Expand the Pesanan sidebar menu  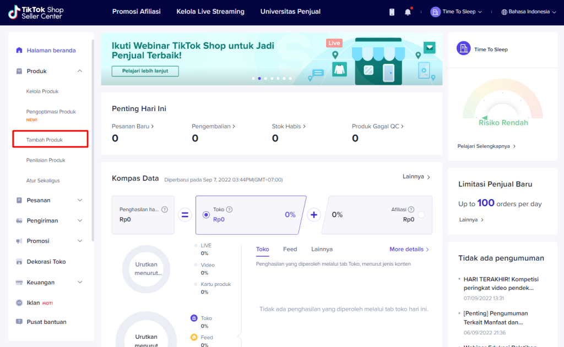(x=80, y=200)
